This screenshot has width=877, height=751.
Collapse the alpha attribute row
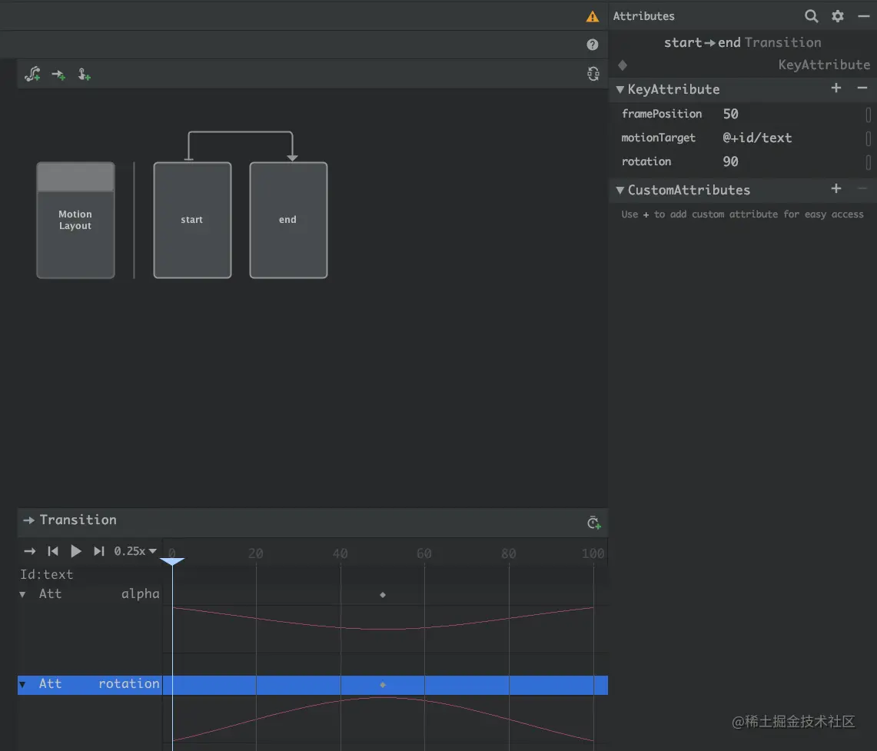[x=22, y=594]
